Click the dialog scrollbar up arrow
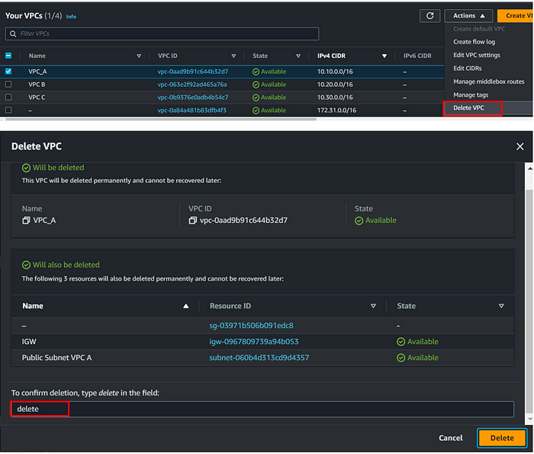Screen dimensions: 534x454 coord(530,169)
